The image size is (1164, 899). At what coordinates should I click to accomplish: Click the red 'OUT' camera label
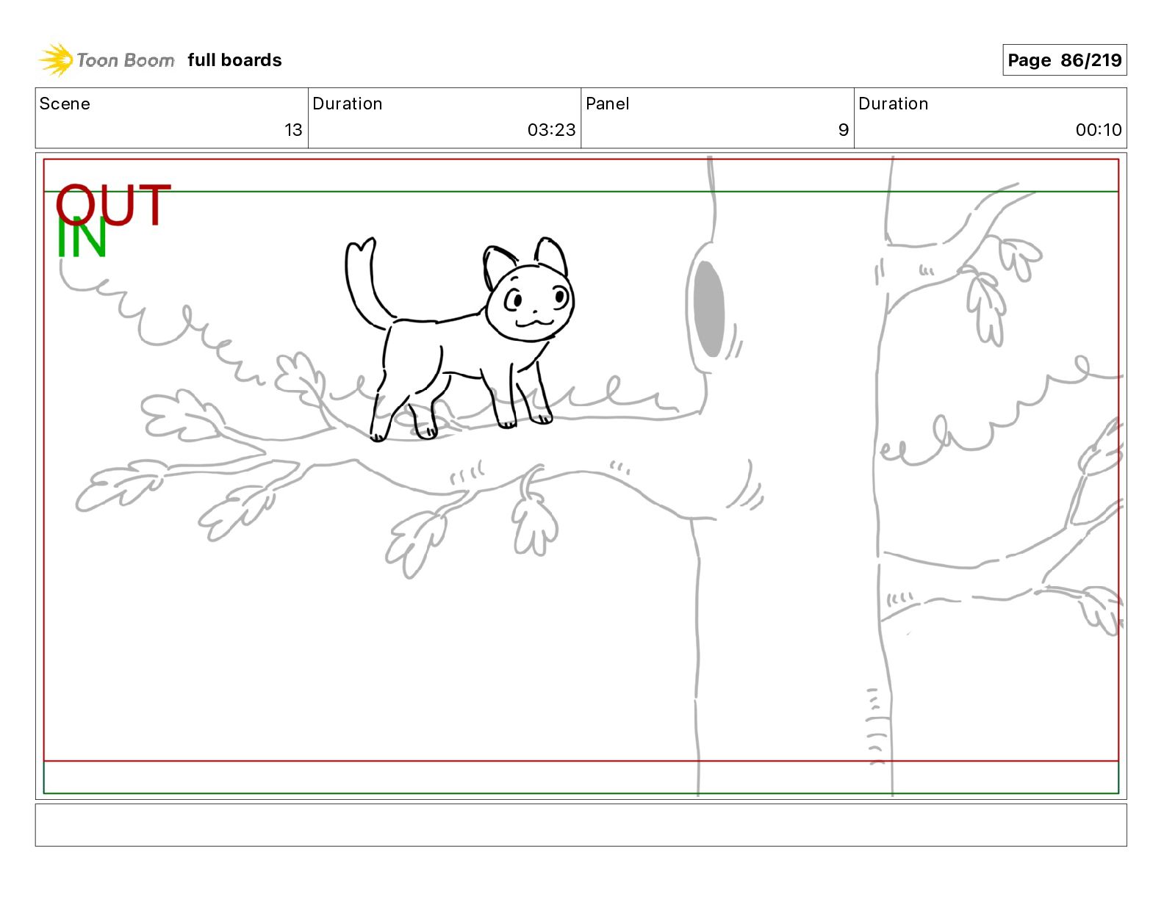tap(113, 205)
